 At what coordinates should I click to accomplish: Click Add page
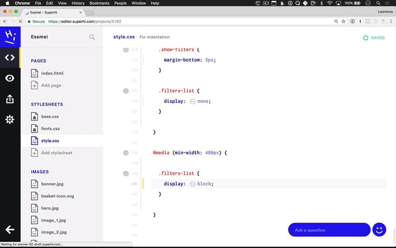[x=51, y=85]
